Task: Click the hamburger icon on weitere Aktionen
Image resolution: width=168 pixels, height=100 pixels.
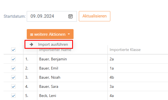Action: tap(31, 35)
